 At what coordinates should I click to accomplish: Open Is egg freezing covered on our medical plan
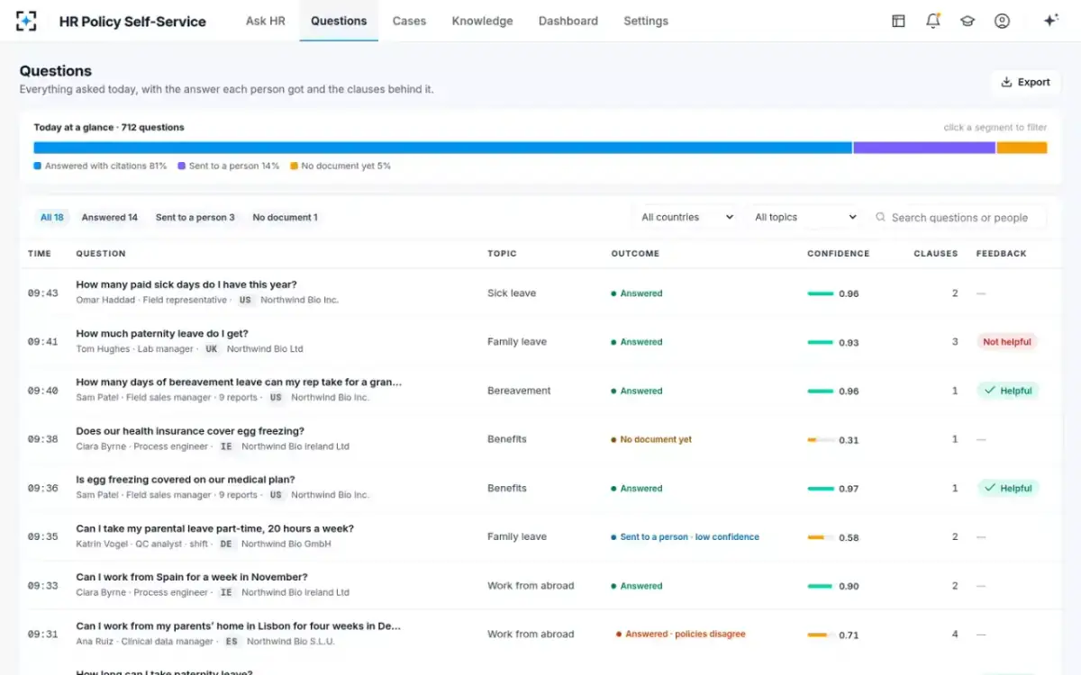186,480
